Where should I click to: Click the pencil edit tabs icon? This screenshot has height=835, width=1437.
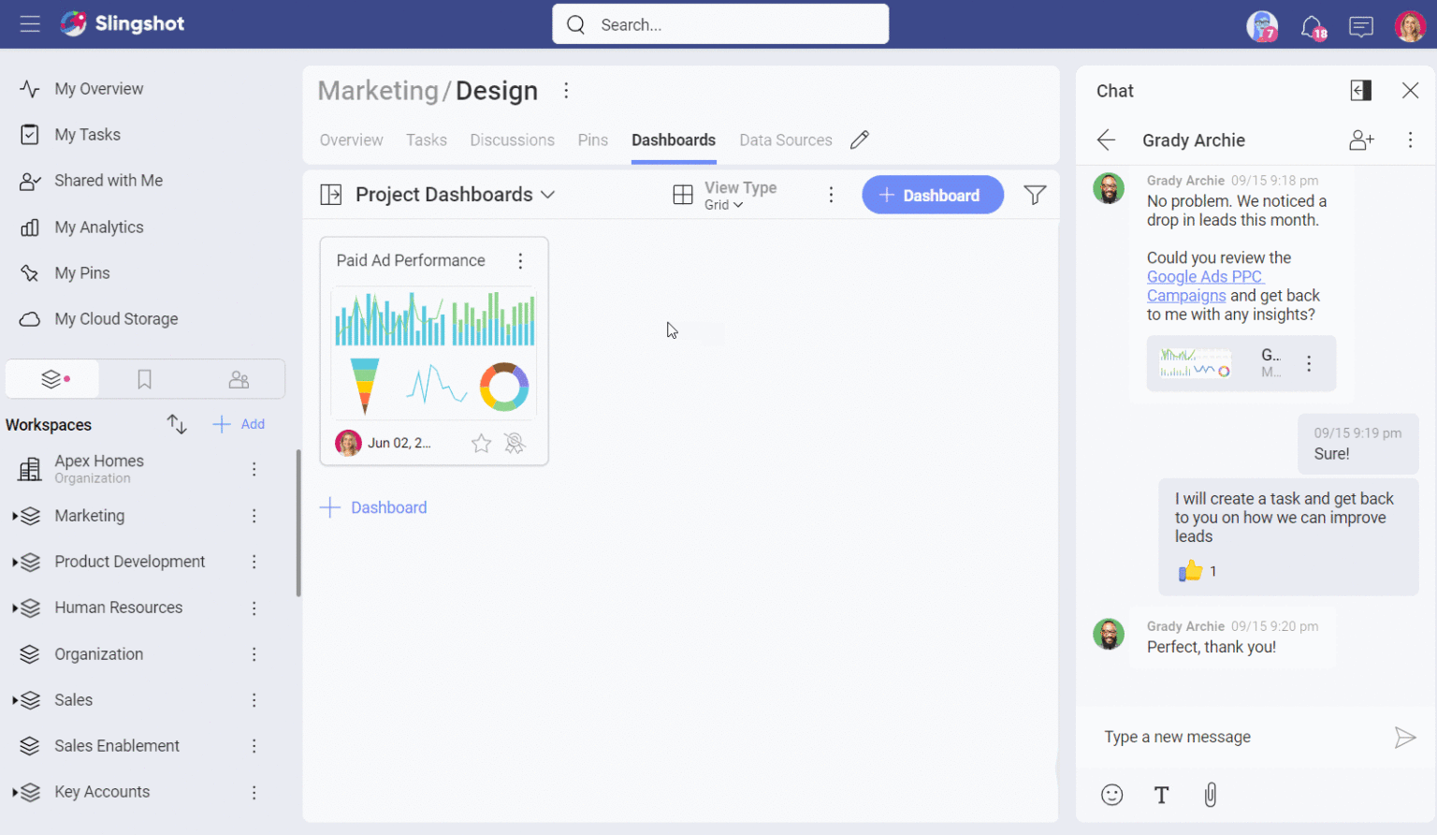click(860, 140)
